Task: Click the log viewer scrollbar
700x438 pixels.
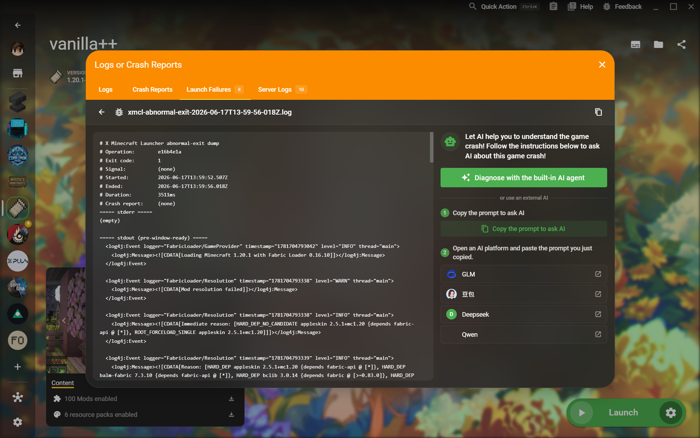Action: (431, 148)
